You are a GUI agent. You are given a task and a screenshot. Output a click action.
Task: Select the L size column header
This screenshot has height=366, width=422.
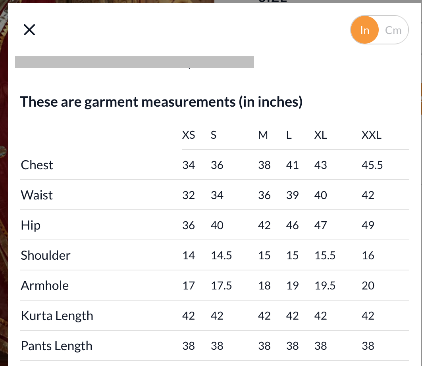[x=289, y=135]
